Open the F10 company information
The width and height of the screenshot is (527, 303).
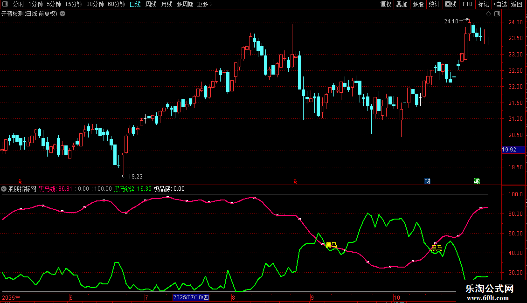[x=467, y=4]
